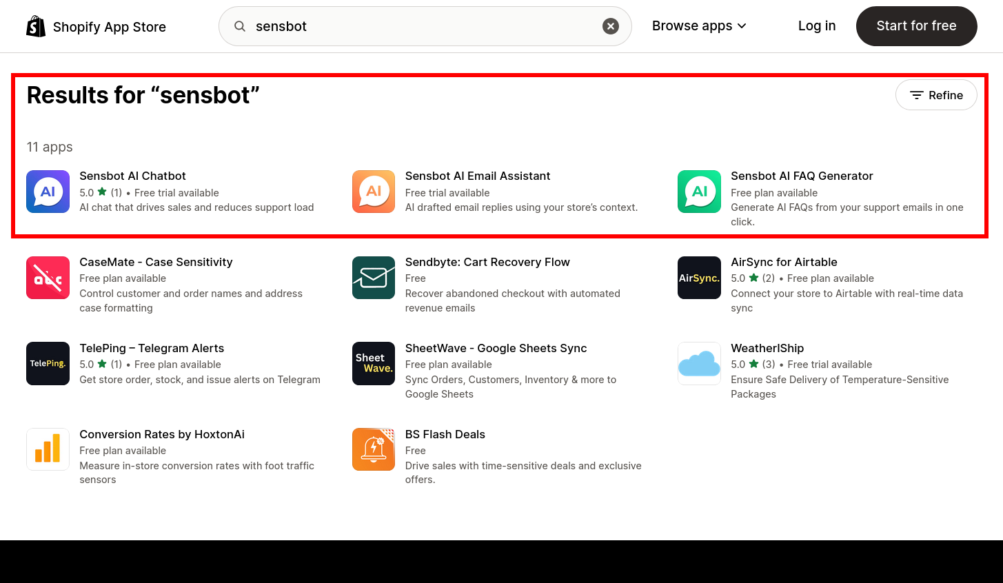Open the Sensbot AI Chatbot title link
The image size is (1003, 583).
(x=132, y=176)
